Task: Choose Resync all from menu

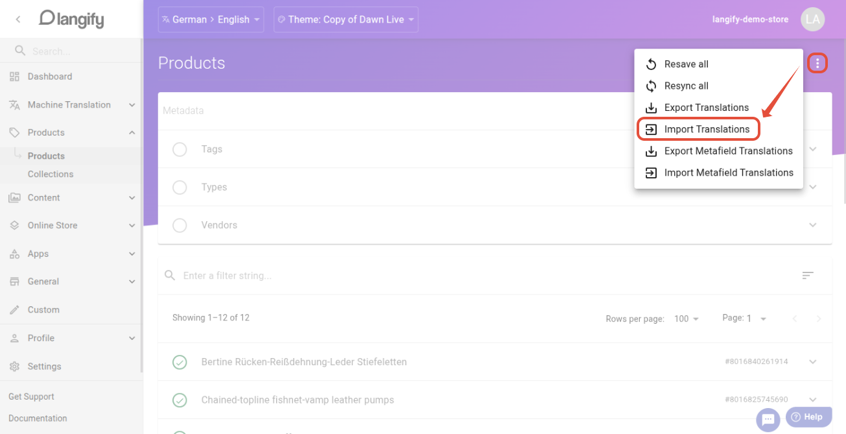Action: pos(718,86)
